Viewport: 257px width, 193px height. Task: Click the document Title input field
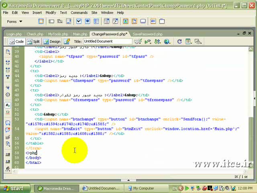pos(108,41)
